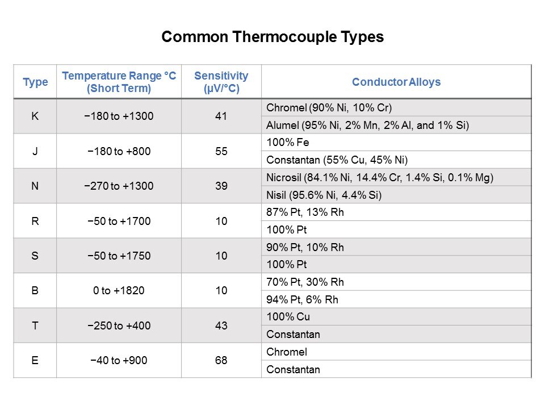Select the type K row cell
Image resolution: width=545 pixels, height=409 pixels.
[x=35, y=116]
